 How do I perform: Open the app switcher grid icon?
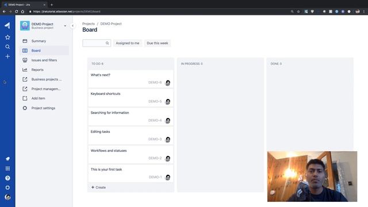[7, 168]
